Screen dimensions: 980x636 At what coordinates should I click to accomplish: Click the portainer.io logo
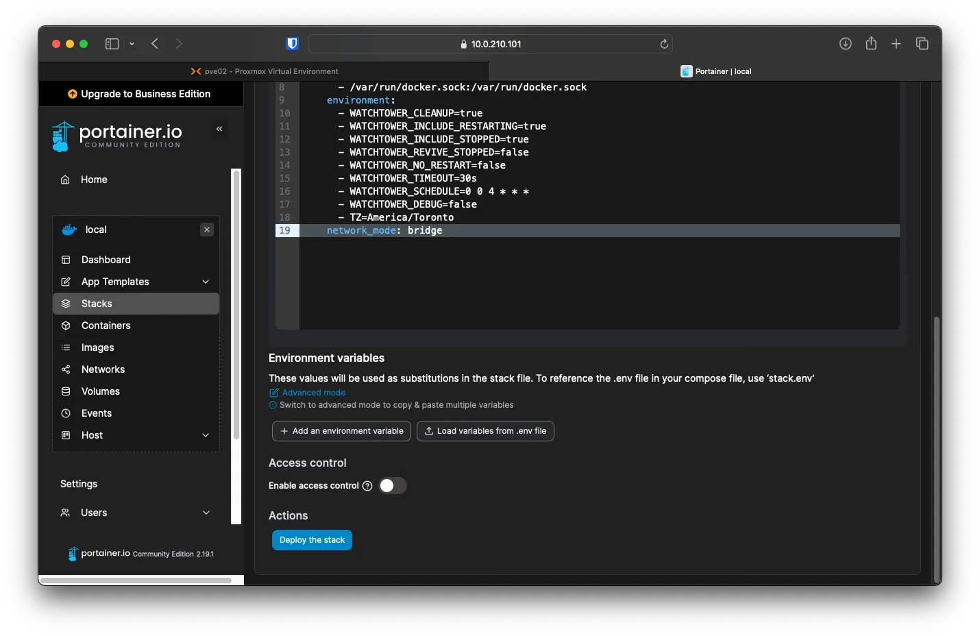coord(117,136)
